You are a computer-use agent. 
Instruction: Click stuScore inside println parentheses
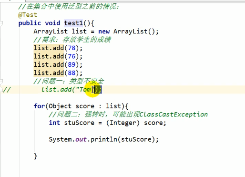click(136, 139)
